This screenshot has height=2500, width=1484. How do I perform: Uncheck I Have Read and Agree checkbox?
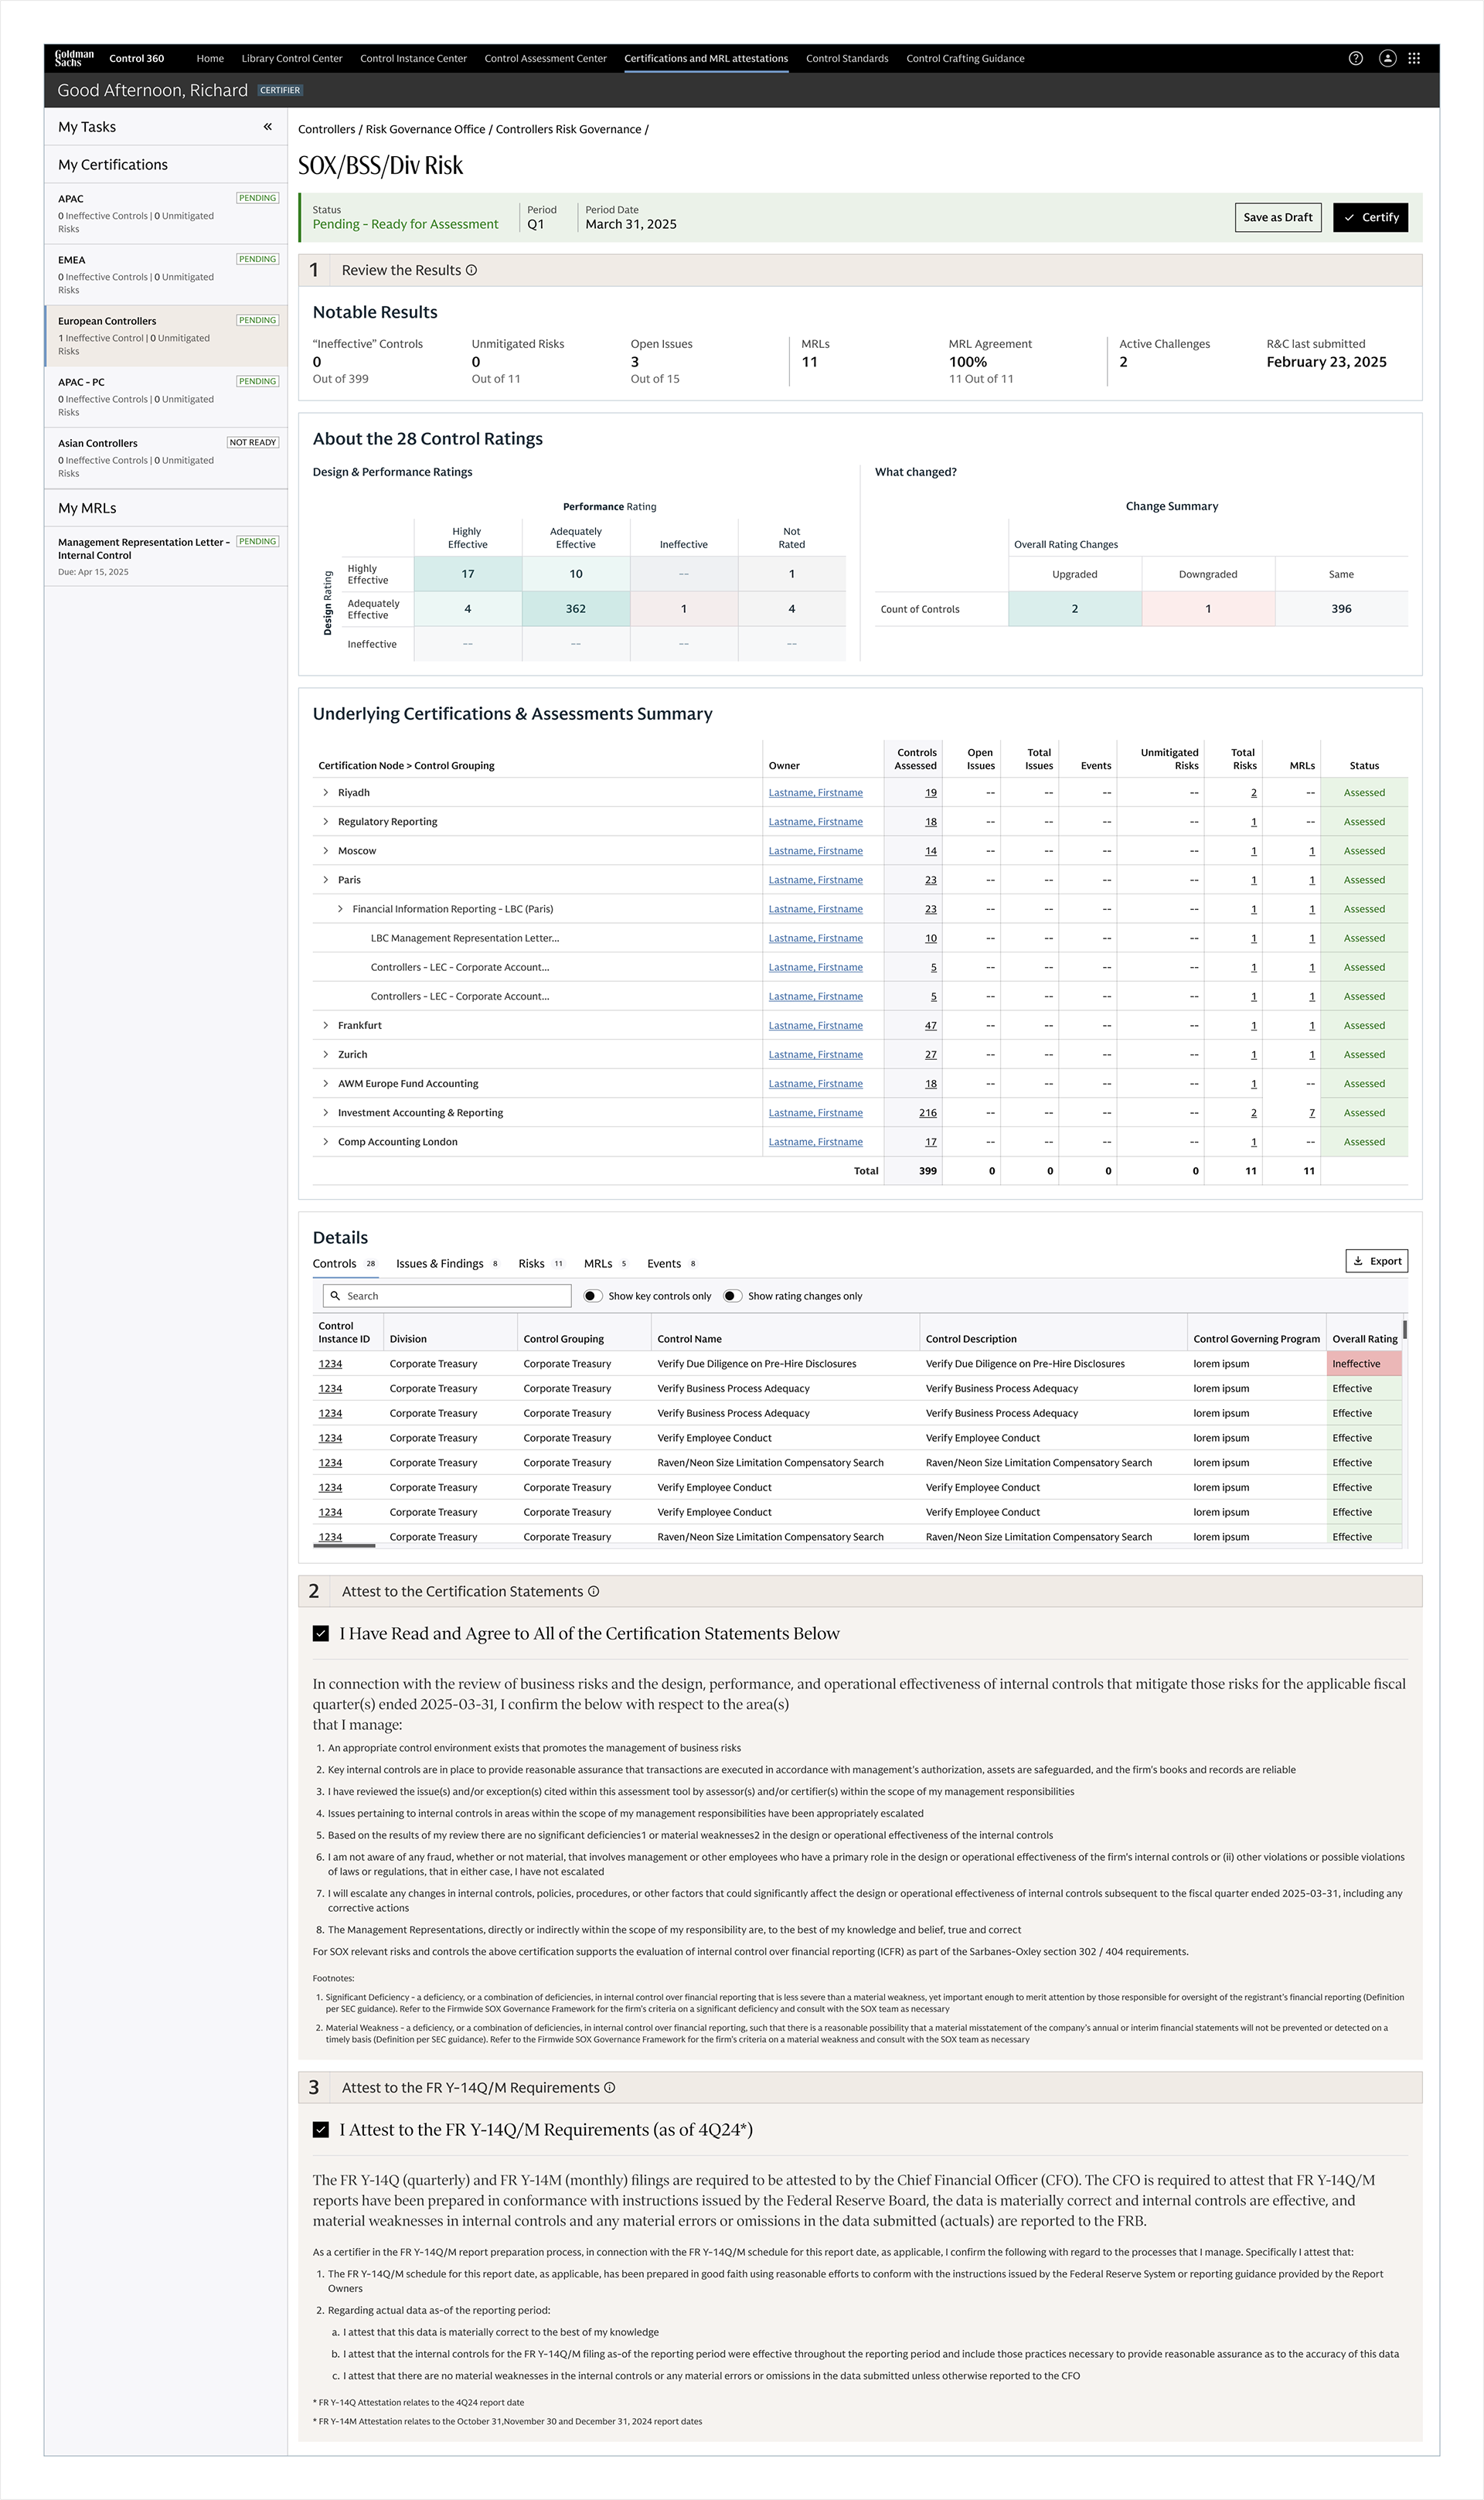pos(321,1633)
